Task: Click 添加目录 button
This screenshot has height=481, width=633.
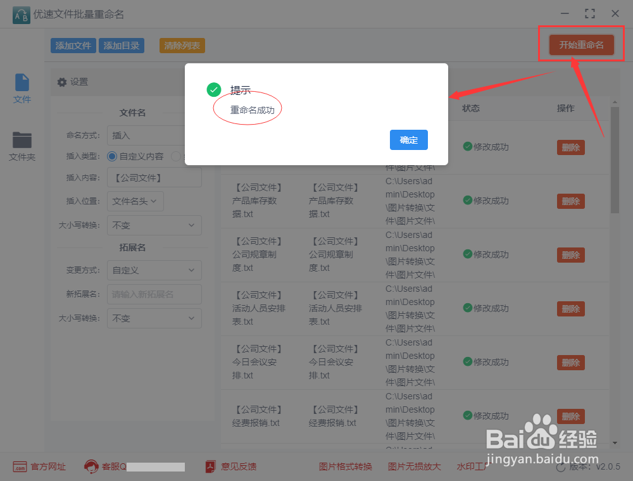Action: (122, 46)
